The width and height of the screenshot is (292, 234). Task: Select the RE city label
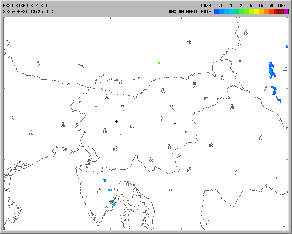coord(127,185)
